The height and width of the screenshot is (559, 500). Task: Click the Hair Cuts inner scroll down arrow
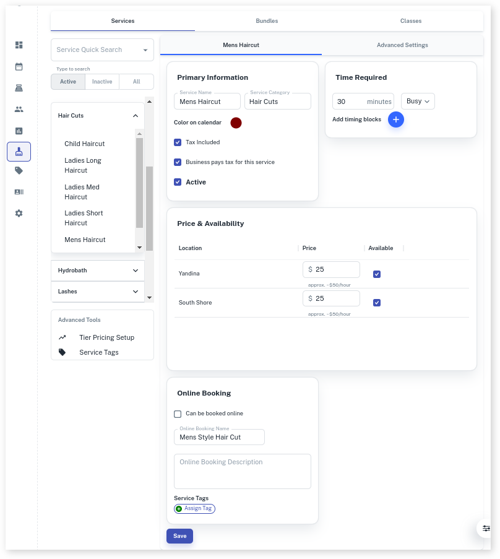[139, 248]
